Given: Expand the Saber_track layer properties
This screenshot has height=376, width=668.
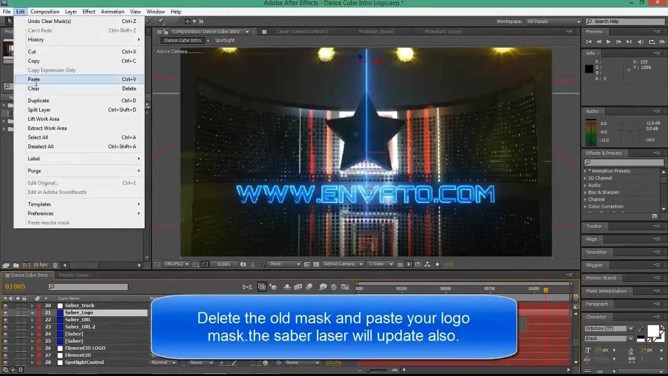Looking at the screenshot, I should (x=32, y=305).
